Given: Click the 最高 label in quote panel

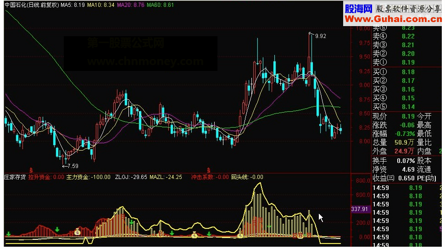Looking at the screenshot, I should coord(424,125).
